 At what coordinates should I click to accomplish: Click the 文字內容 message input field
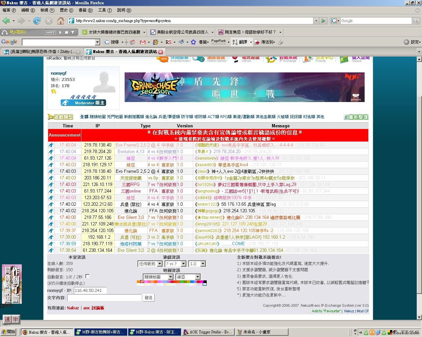click(104, 298)
